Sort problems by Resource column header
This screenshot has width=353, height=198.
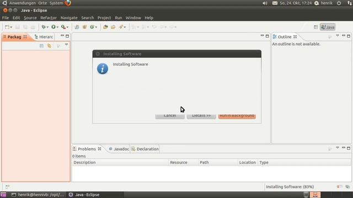coord(184,162)
